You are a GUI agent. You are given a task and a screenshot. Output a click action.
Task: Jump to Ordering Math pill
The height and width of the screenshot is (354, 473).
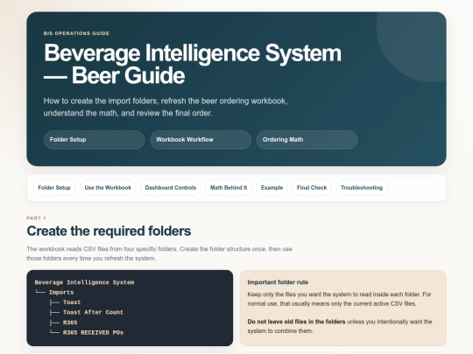(307, 140)
